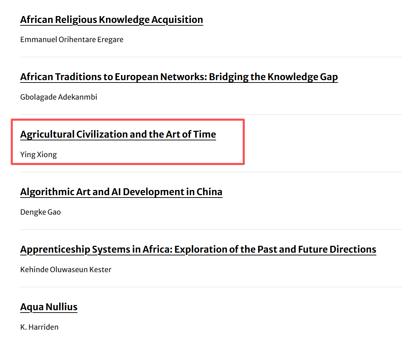Click blank area right of Aqua Nullius title

pyautogui.click(x=239, y=307)
